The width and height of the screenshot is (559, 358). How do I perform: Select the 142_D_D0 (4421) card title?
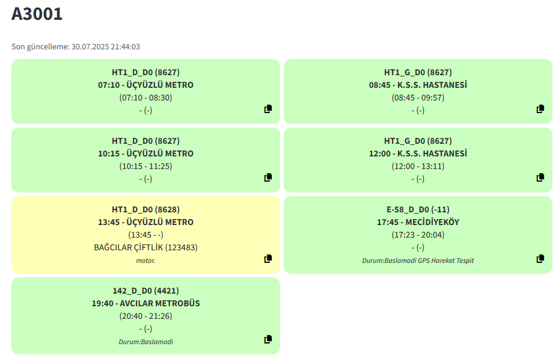tap(146, 291)
